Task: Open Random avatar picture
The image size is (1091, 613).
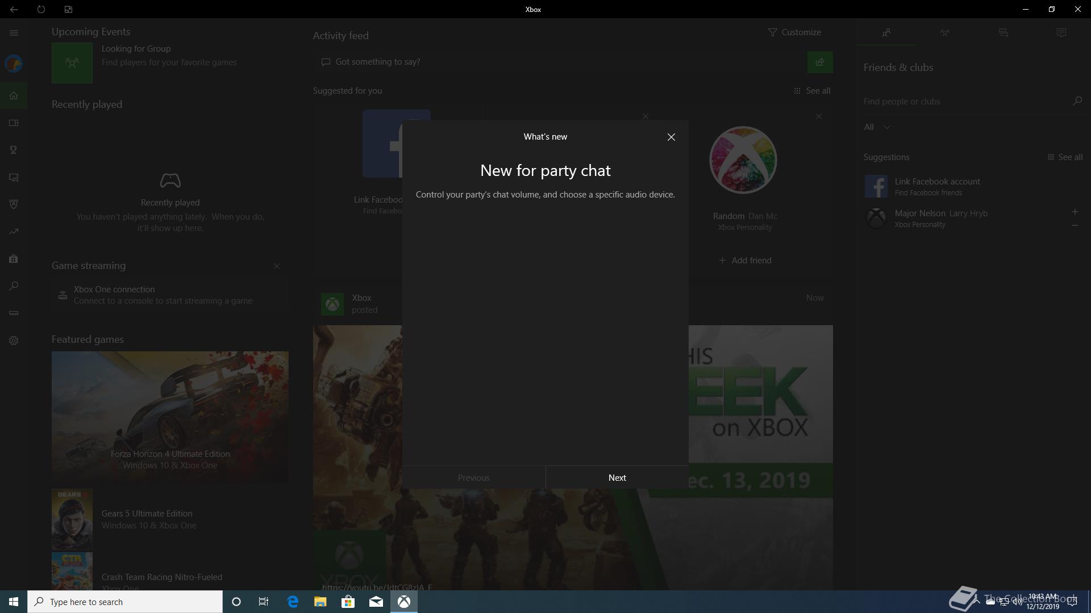Action: pyautogui.click(x=743, y=160)
